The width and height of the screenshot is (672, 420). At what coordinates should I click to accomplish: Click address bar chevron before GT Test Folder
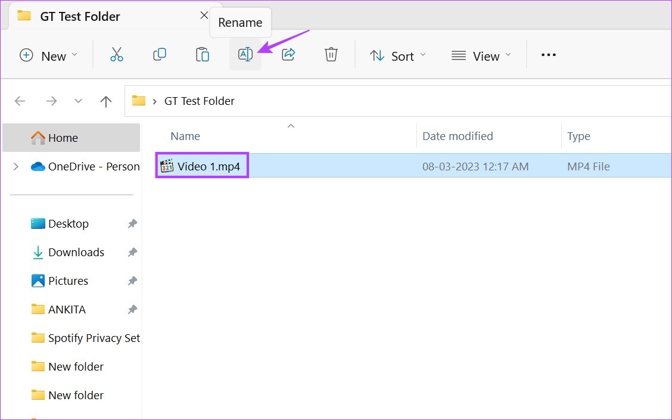[x=155, y=101]
